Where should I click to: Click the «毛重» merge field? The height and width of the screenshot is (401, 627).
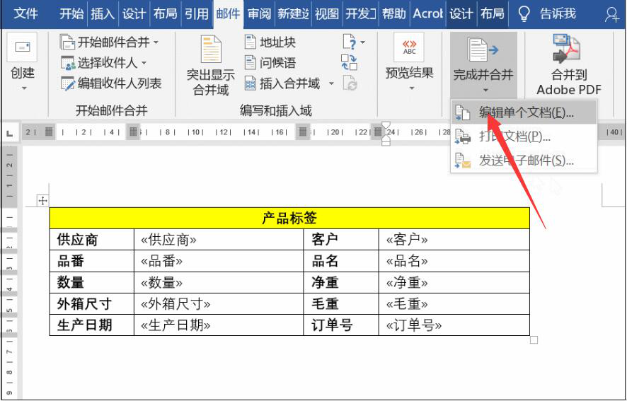point(407,304)
